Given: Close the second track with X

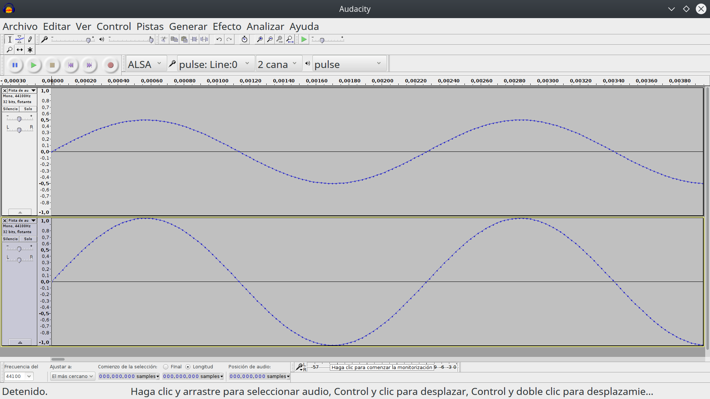Looking at the screenshot, I should pyautogui.click(x=5, y=221).
